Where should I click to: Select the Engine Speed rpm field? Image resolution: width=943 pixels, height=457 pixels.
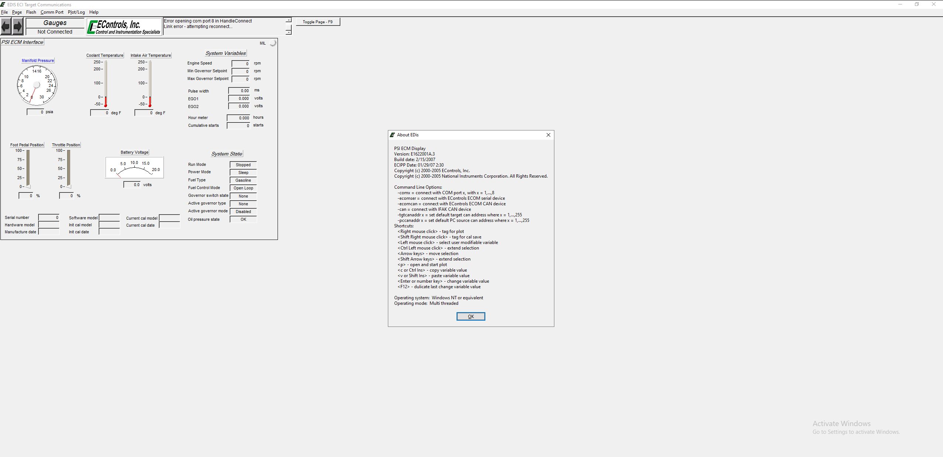click(241, 63)
